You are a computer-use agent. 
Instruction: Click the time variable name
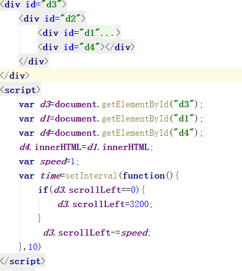(51, 176)
